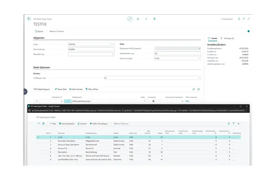Click the teal info circle at the action bar end
This screenshot has height=180, width=269.
tap(248, 31)
